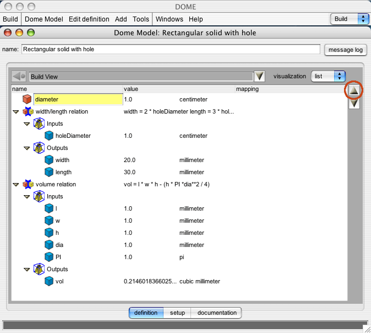Click the name column header

click(67, 89)
